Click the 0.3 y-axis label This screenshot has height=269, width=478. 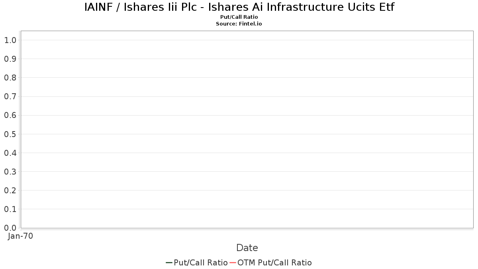pos(10,172)
